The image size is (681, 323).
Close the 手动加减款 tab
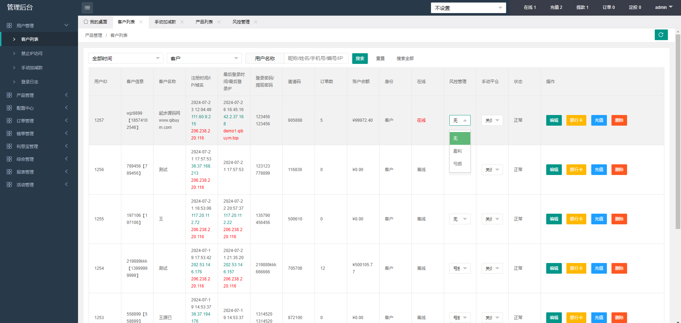coord(182,22)
